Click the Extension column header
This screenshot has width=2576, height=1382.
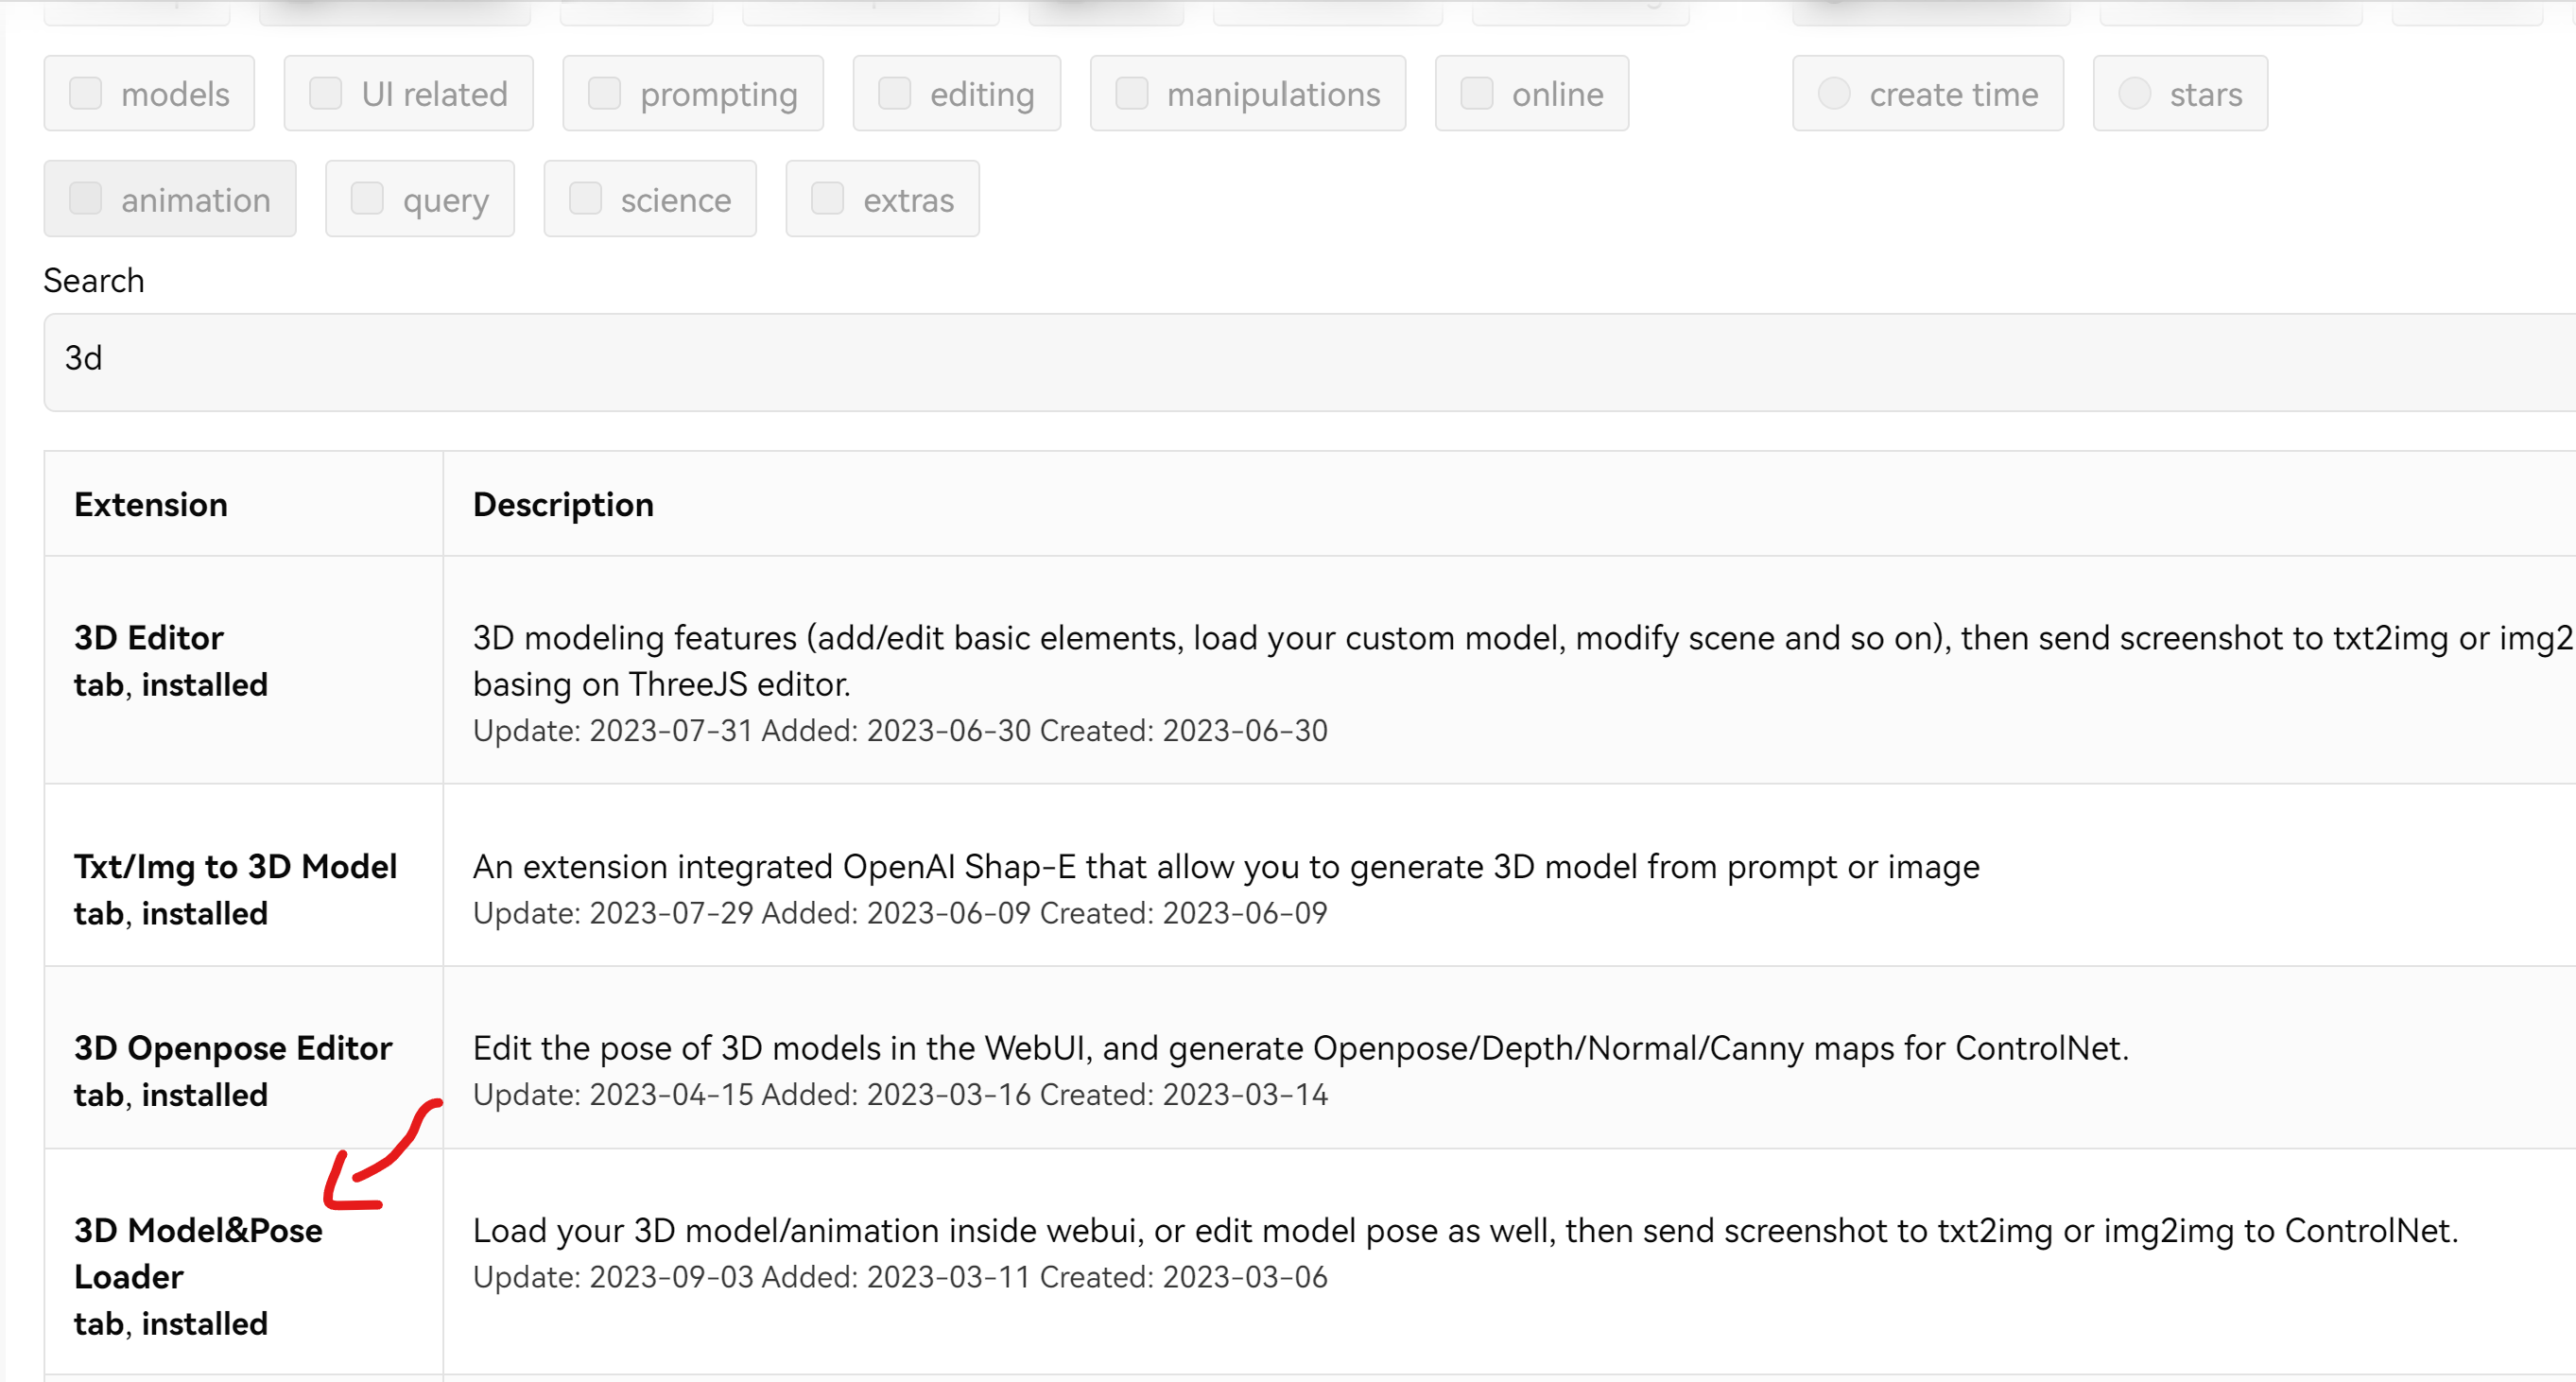tap(151, 505)
